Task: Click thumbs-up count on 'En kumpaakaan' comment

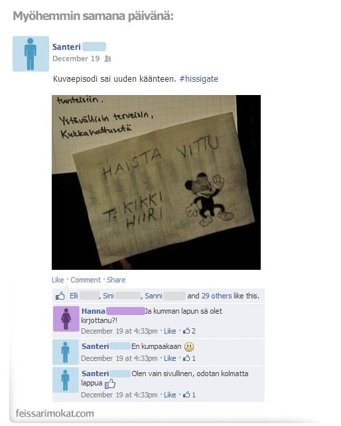Action: tap(189, 358)
